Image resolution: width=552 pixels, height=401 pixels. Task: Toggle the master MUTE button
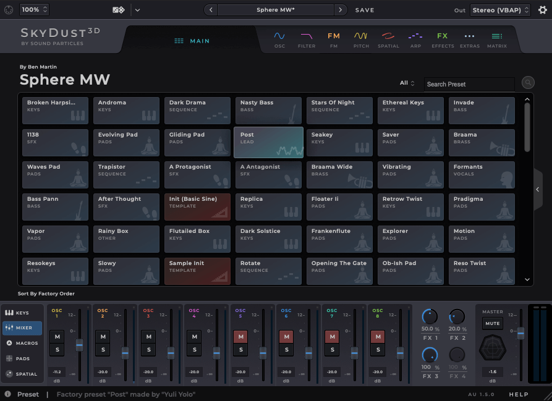pos(493,323)
